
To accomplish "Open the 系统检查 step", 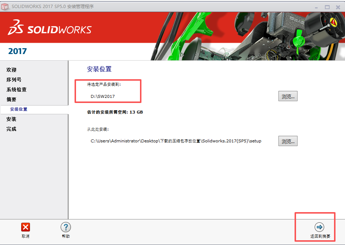I will coord(17,89).
